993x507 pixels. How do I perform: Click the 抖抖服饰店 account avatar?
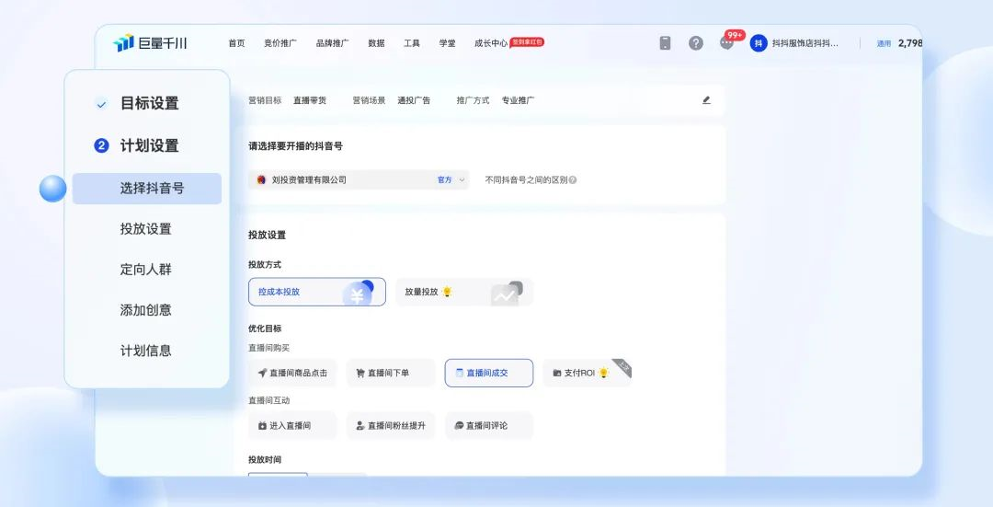pyautogui.click(x=759, y=43)
